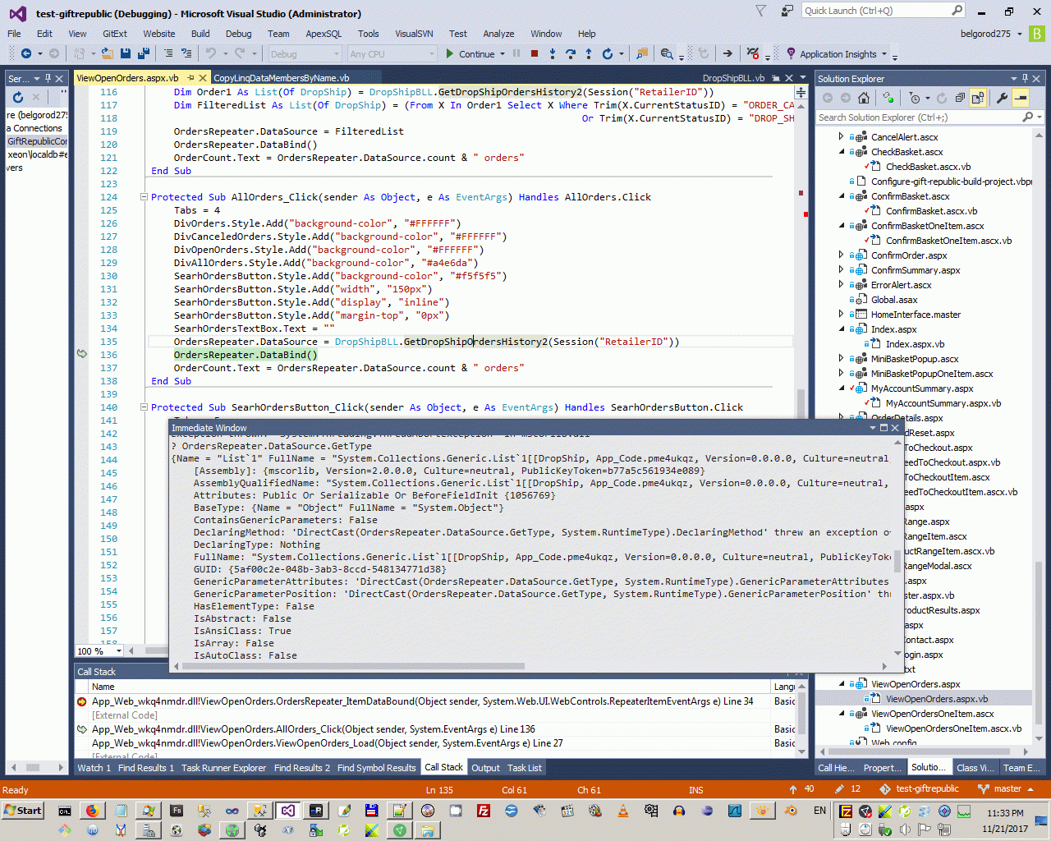Open the solution configuration Debug dropdown
Image resolution: width=1051 pixels, height=841 pixels.
(x=305, y=54)
